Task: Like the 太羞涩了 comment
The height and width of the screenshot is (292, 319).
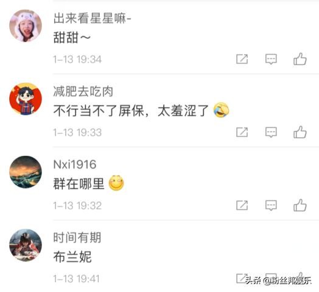Action: [x=300, y=132]
